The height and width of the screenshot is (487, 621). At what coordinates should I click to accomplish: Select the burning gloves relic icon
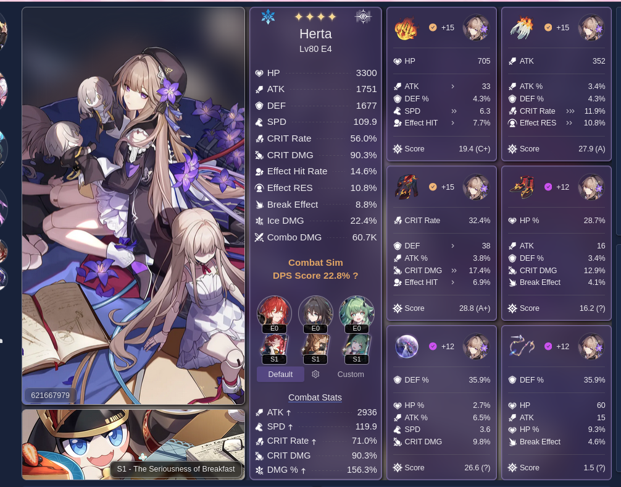click(x=522, y=28)
